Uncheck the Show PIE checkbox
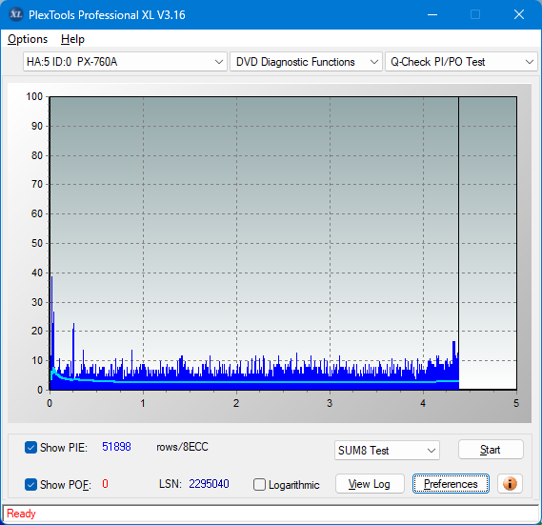The width and height of the screenshot is (542, 525). coord(30,447)
